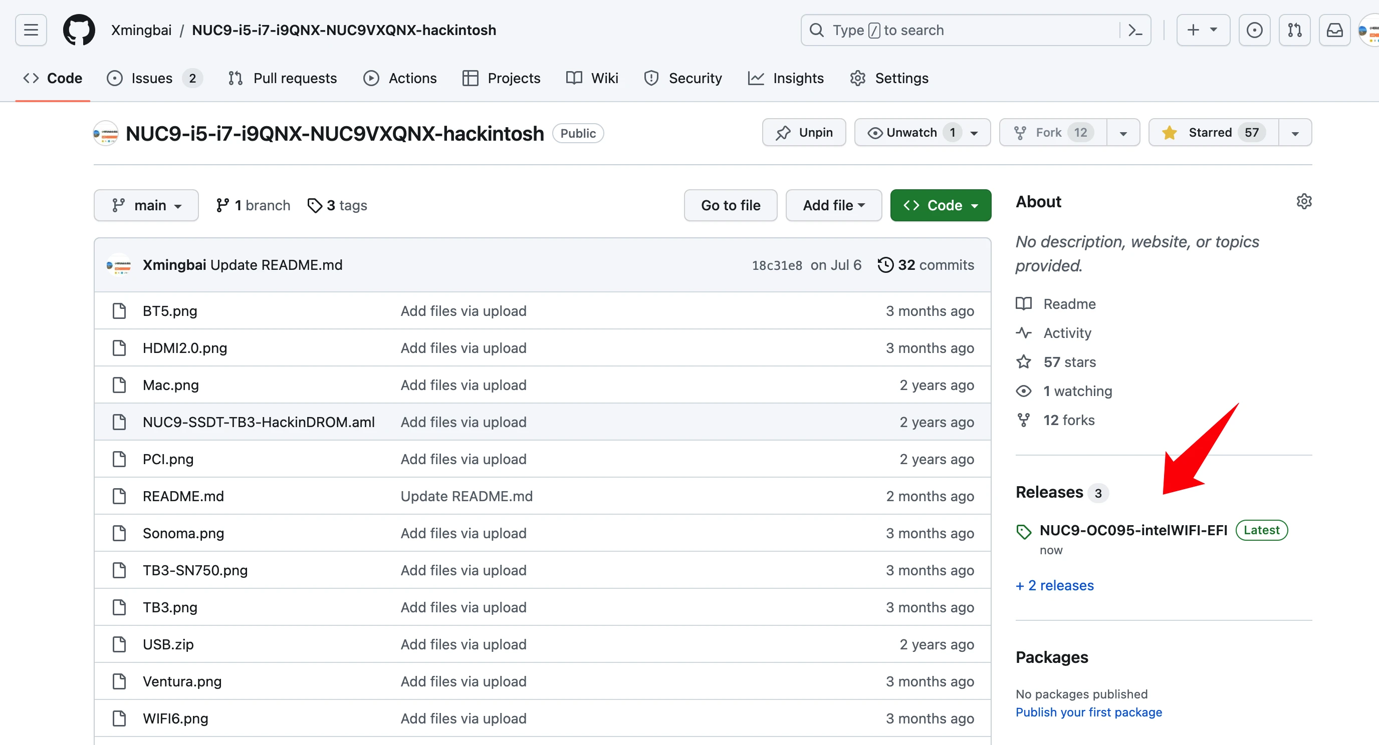Open the green Code clone dropdown
The width and height of the screenshot is (1379, 745).
pos(941,205)
